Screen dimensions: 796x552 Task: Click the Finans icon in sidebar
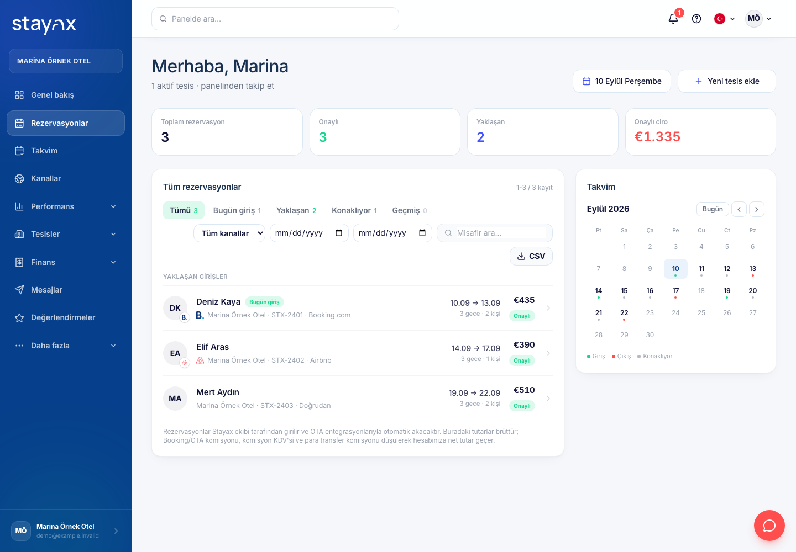19,262
